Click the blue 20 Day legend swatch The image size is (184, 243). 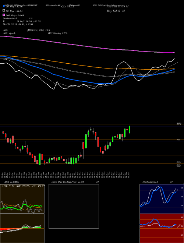(4, 6)
